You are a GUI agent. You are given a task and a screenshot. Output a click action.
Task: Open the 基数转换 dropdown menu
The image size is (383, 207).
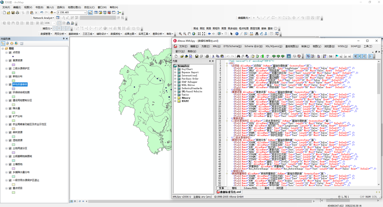tap(74, 34)
